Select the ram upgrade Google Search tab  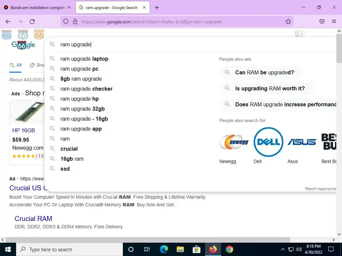pos(113,7)
